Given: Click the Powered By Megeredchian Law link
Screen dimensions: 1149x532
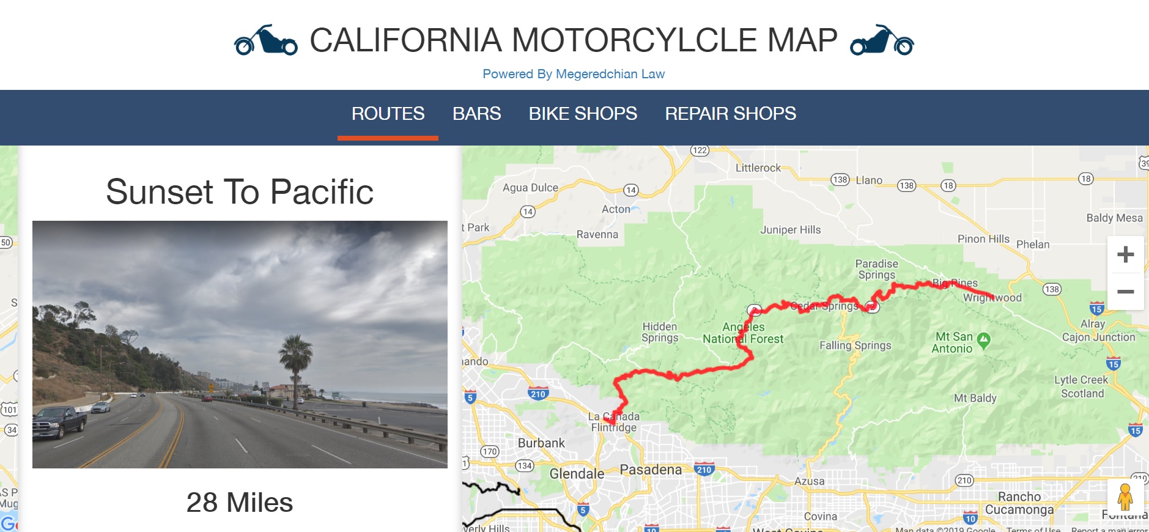Looking at the screenshot, I should click(574, 73).
